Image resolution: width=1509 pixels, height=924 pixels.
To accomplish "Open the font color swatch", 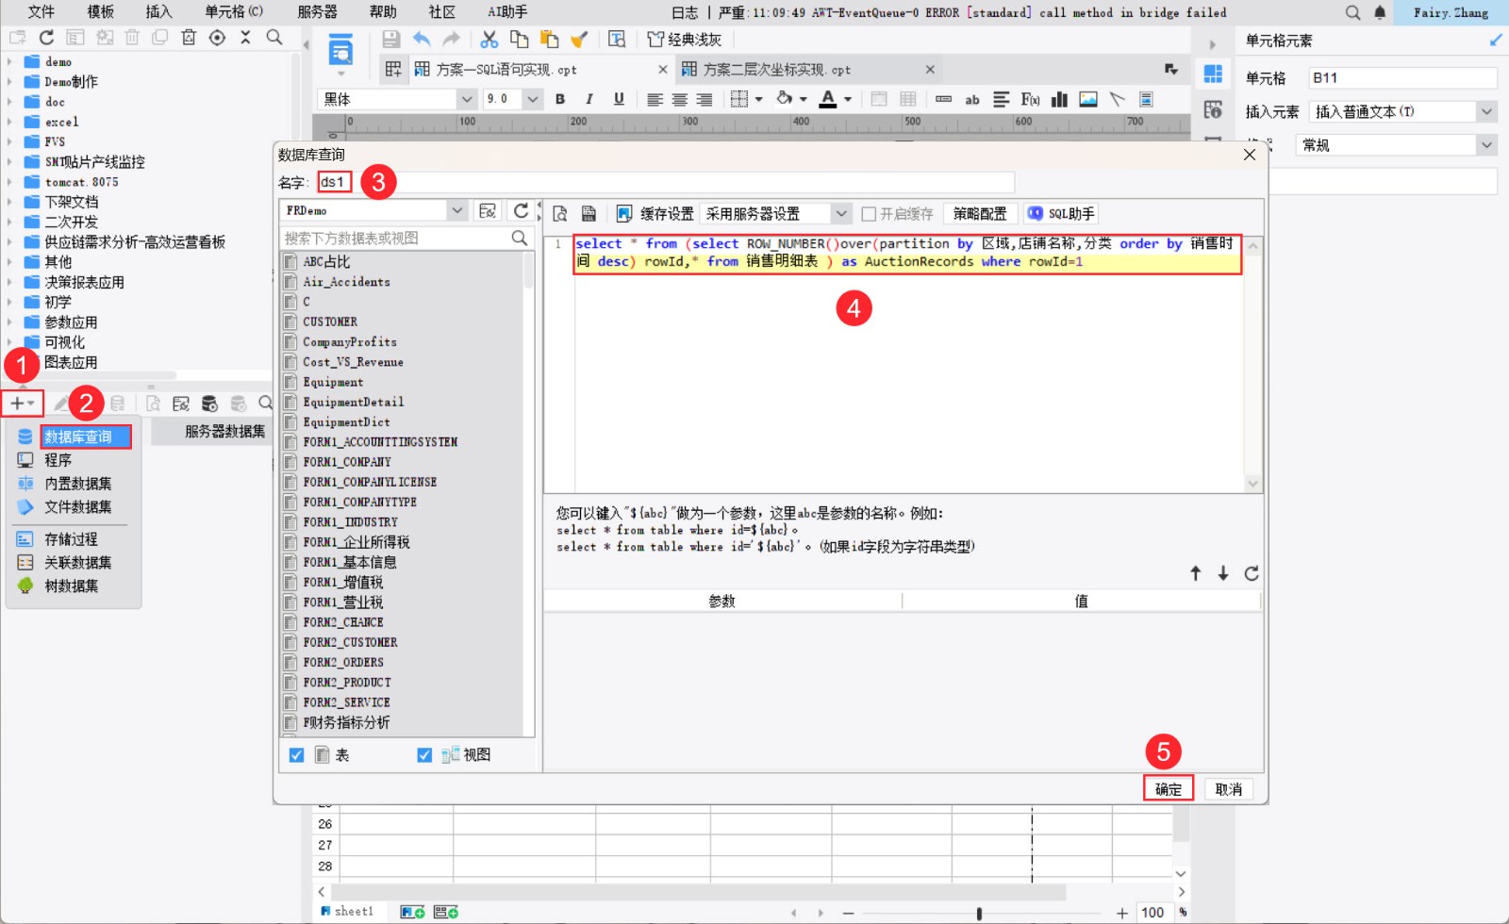I will coord(828,99).
